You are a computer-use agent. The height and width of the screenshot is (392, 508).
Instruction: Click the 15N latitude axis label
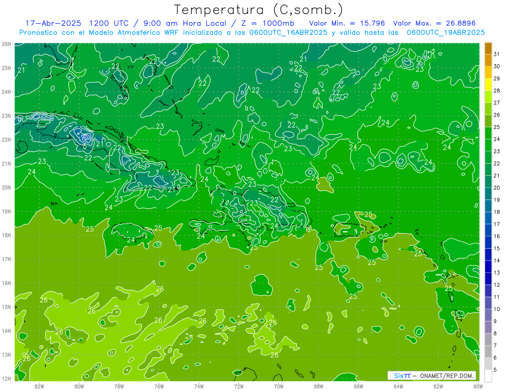pyautogui.click(x=6, y=307)
